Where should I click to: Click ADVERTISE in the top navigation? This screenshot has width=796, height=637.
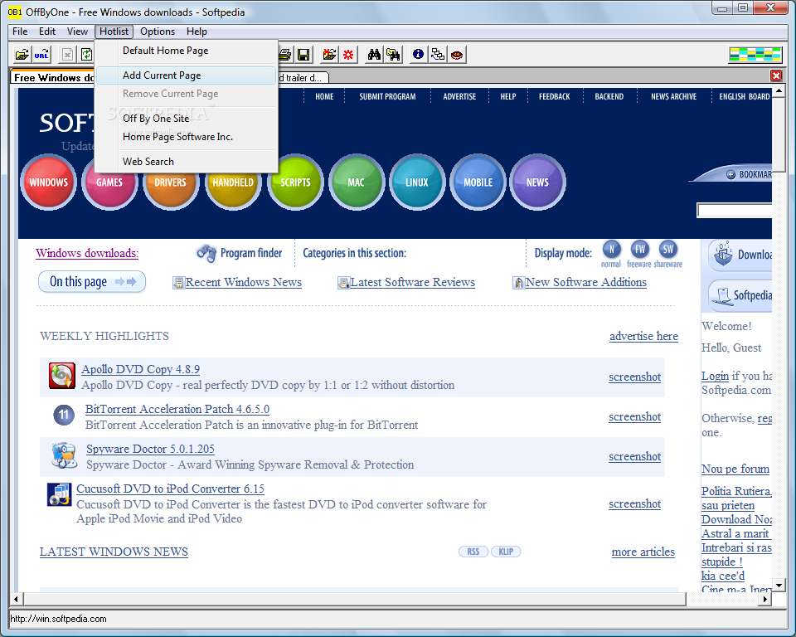point(459,96)
